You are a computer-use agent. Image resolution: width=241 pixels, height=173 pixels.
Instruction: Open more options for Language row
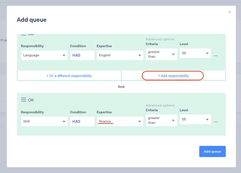click(x=216, y=56)
